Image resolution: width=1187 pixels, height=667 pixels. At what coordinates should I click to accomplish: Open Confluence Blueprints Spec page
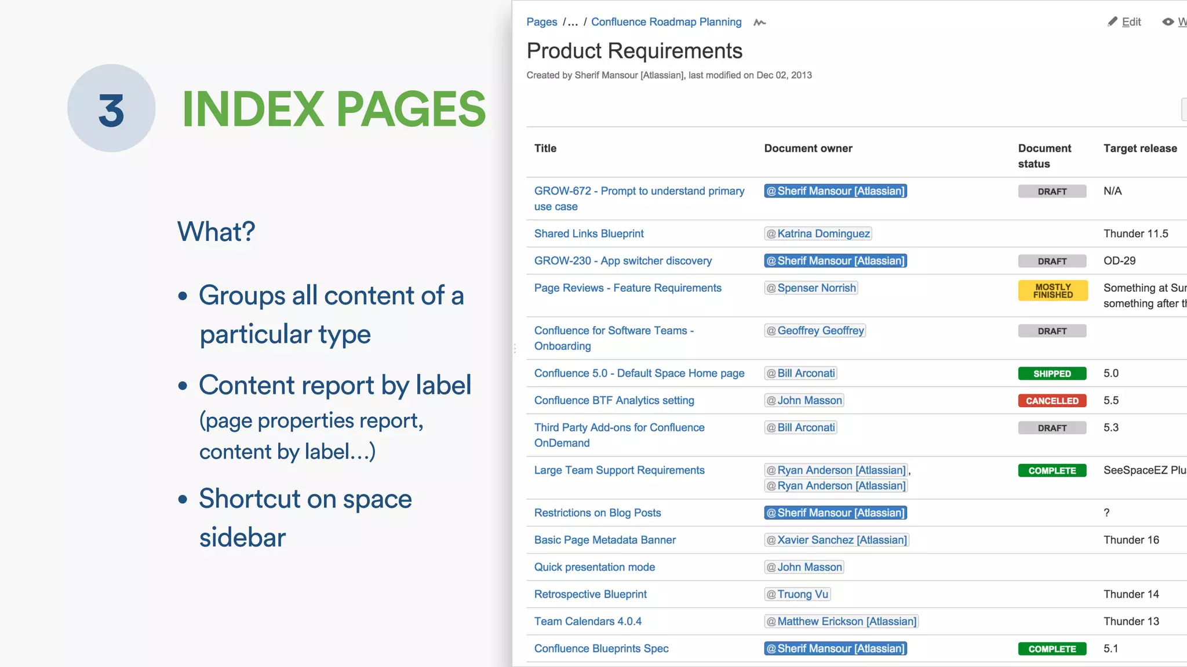click(601, 648)
